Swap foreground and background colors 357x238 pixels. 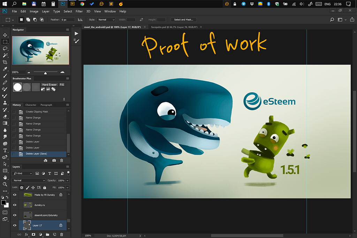7,197
